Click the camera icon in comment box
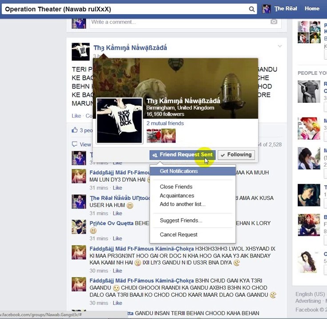The width and height of the screenshot is (327, 319). pyautogui.click(x=274, y=22)
